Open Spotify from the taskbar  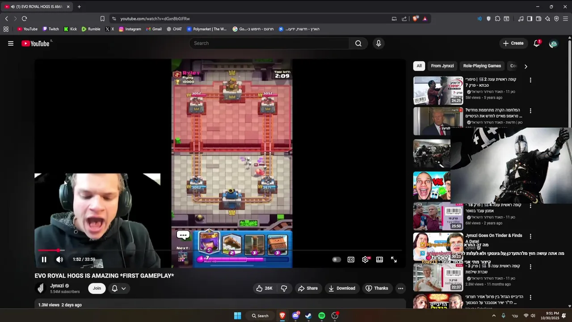[x=322, y=316]
